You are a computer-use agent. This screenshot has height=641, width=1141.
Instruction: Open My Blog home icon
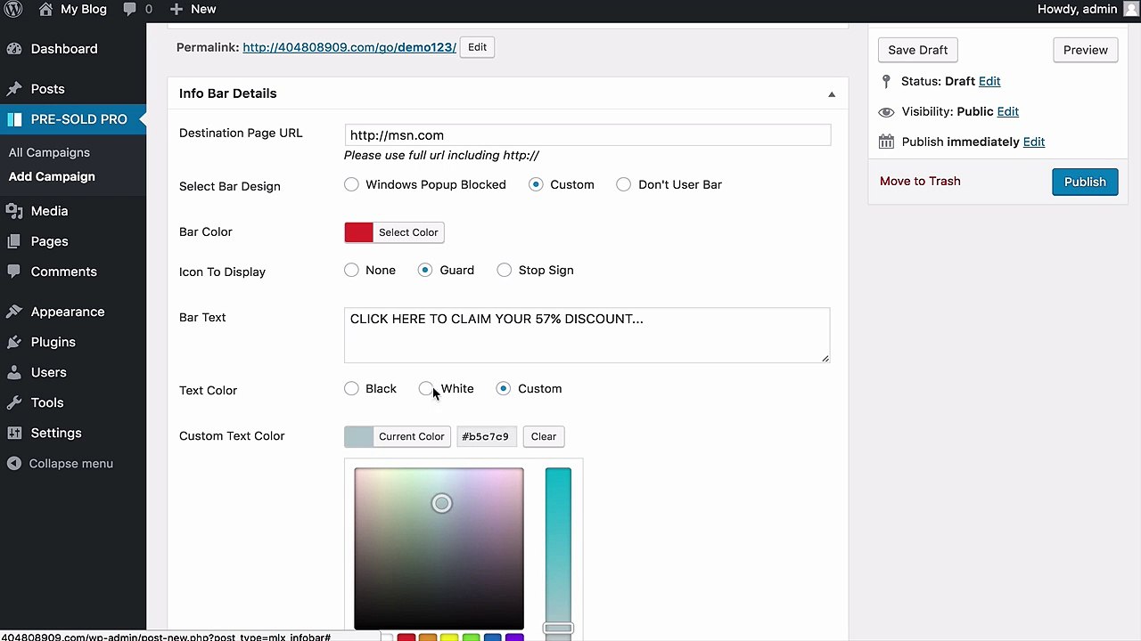coord(45,9)
